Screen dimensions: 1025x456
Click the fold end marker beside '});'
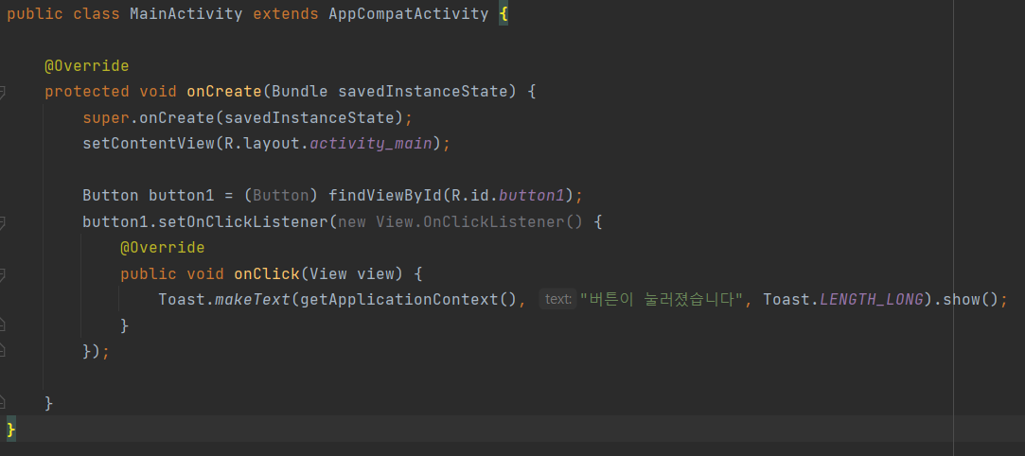click(3, 349)
